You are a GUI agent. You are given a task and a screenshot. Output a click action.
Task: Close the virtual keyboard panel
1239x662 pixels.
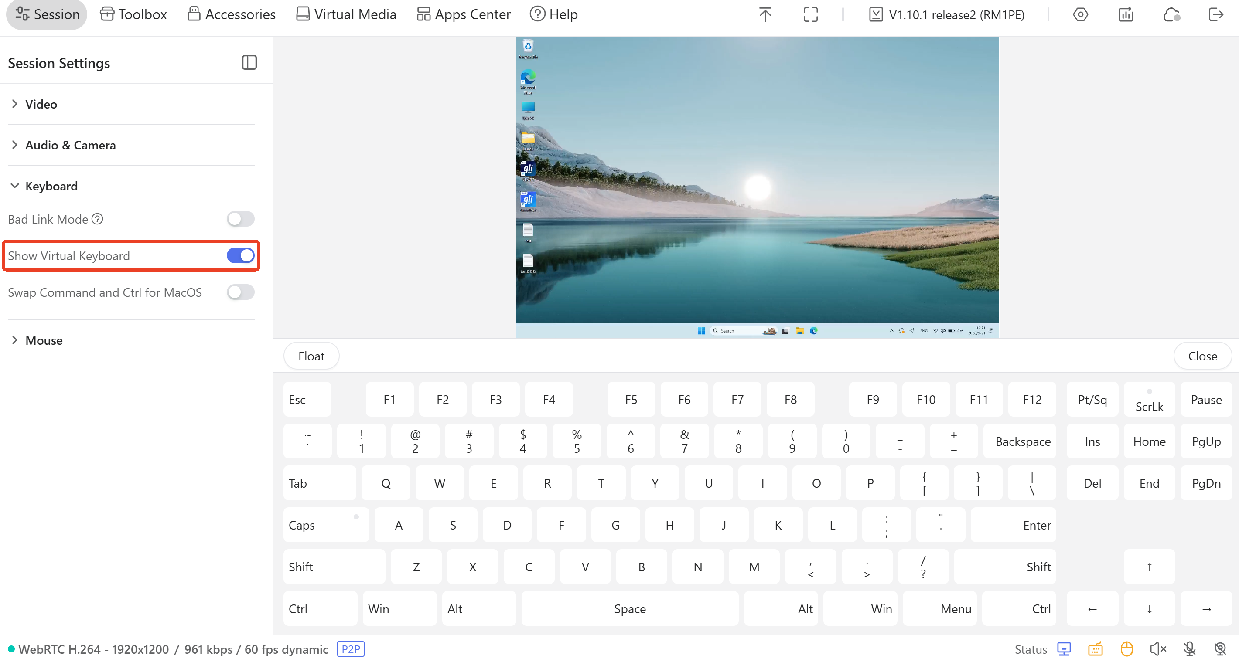1202,356
